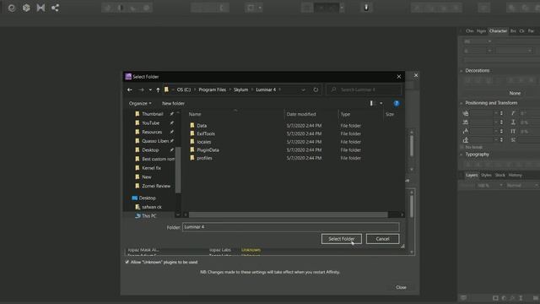
Task: Click the Back arrow in Select Folder dialog
Action: (x=129, y=90)
